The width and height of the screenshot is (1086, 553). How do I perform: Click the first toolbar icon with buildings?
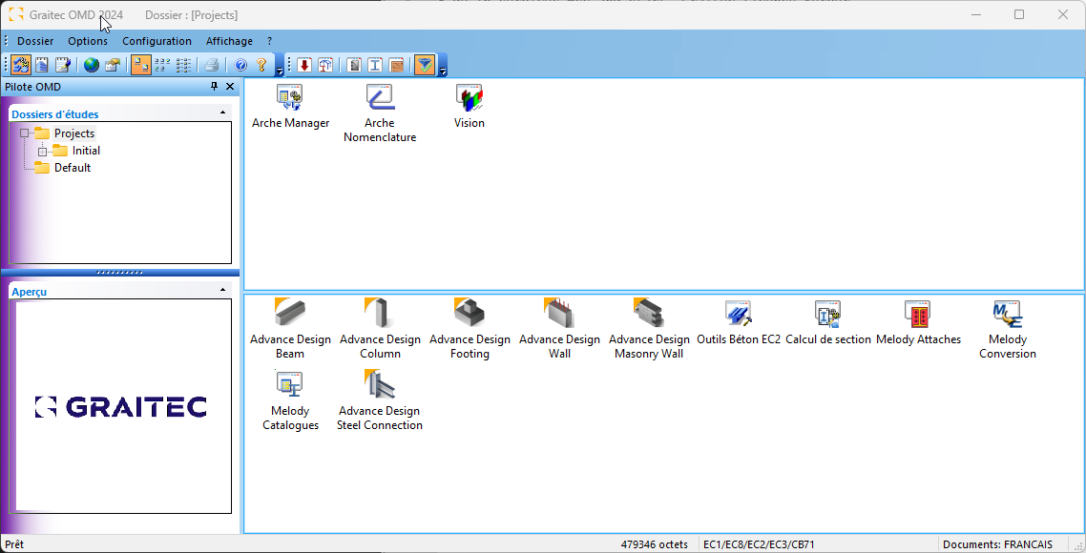pyautogui.click(x=21, y=65)
